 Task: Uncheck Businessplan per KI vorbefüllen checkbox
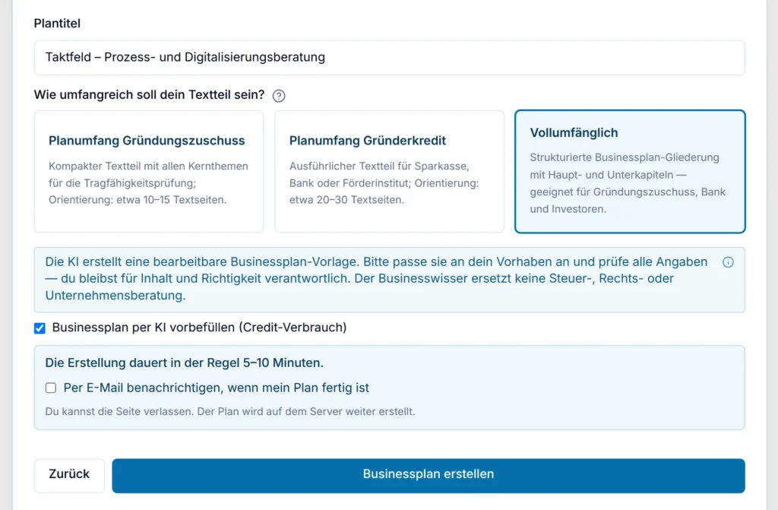(x=40, y=328)
